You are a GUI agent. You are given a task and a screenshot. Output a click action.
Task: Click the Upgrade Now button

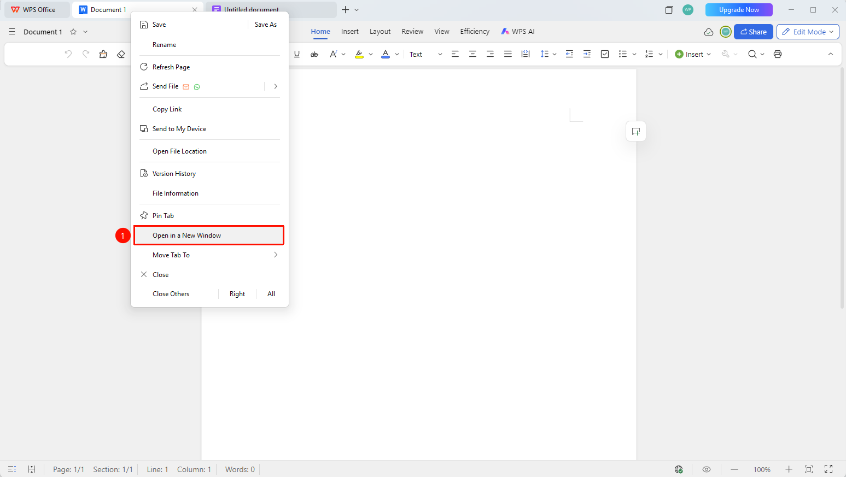[739, 10]
